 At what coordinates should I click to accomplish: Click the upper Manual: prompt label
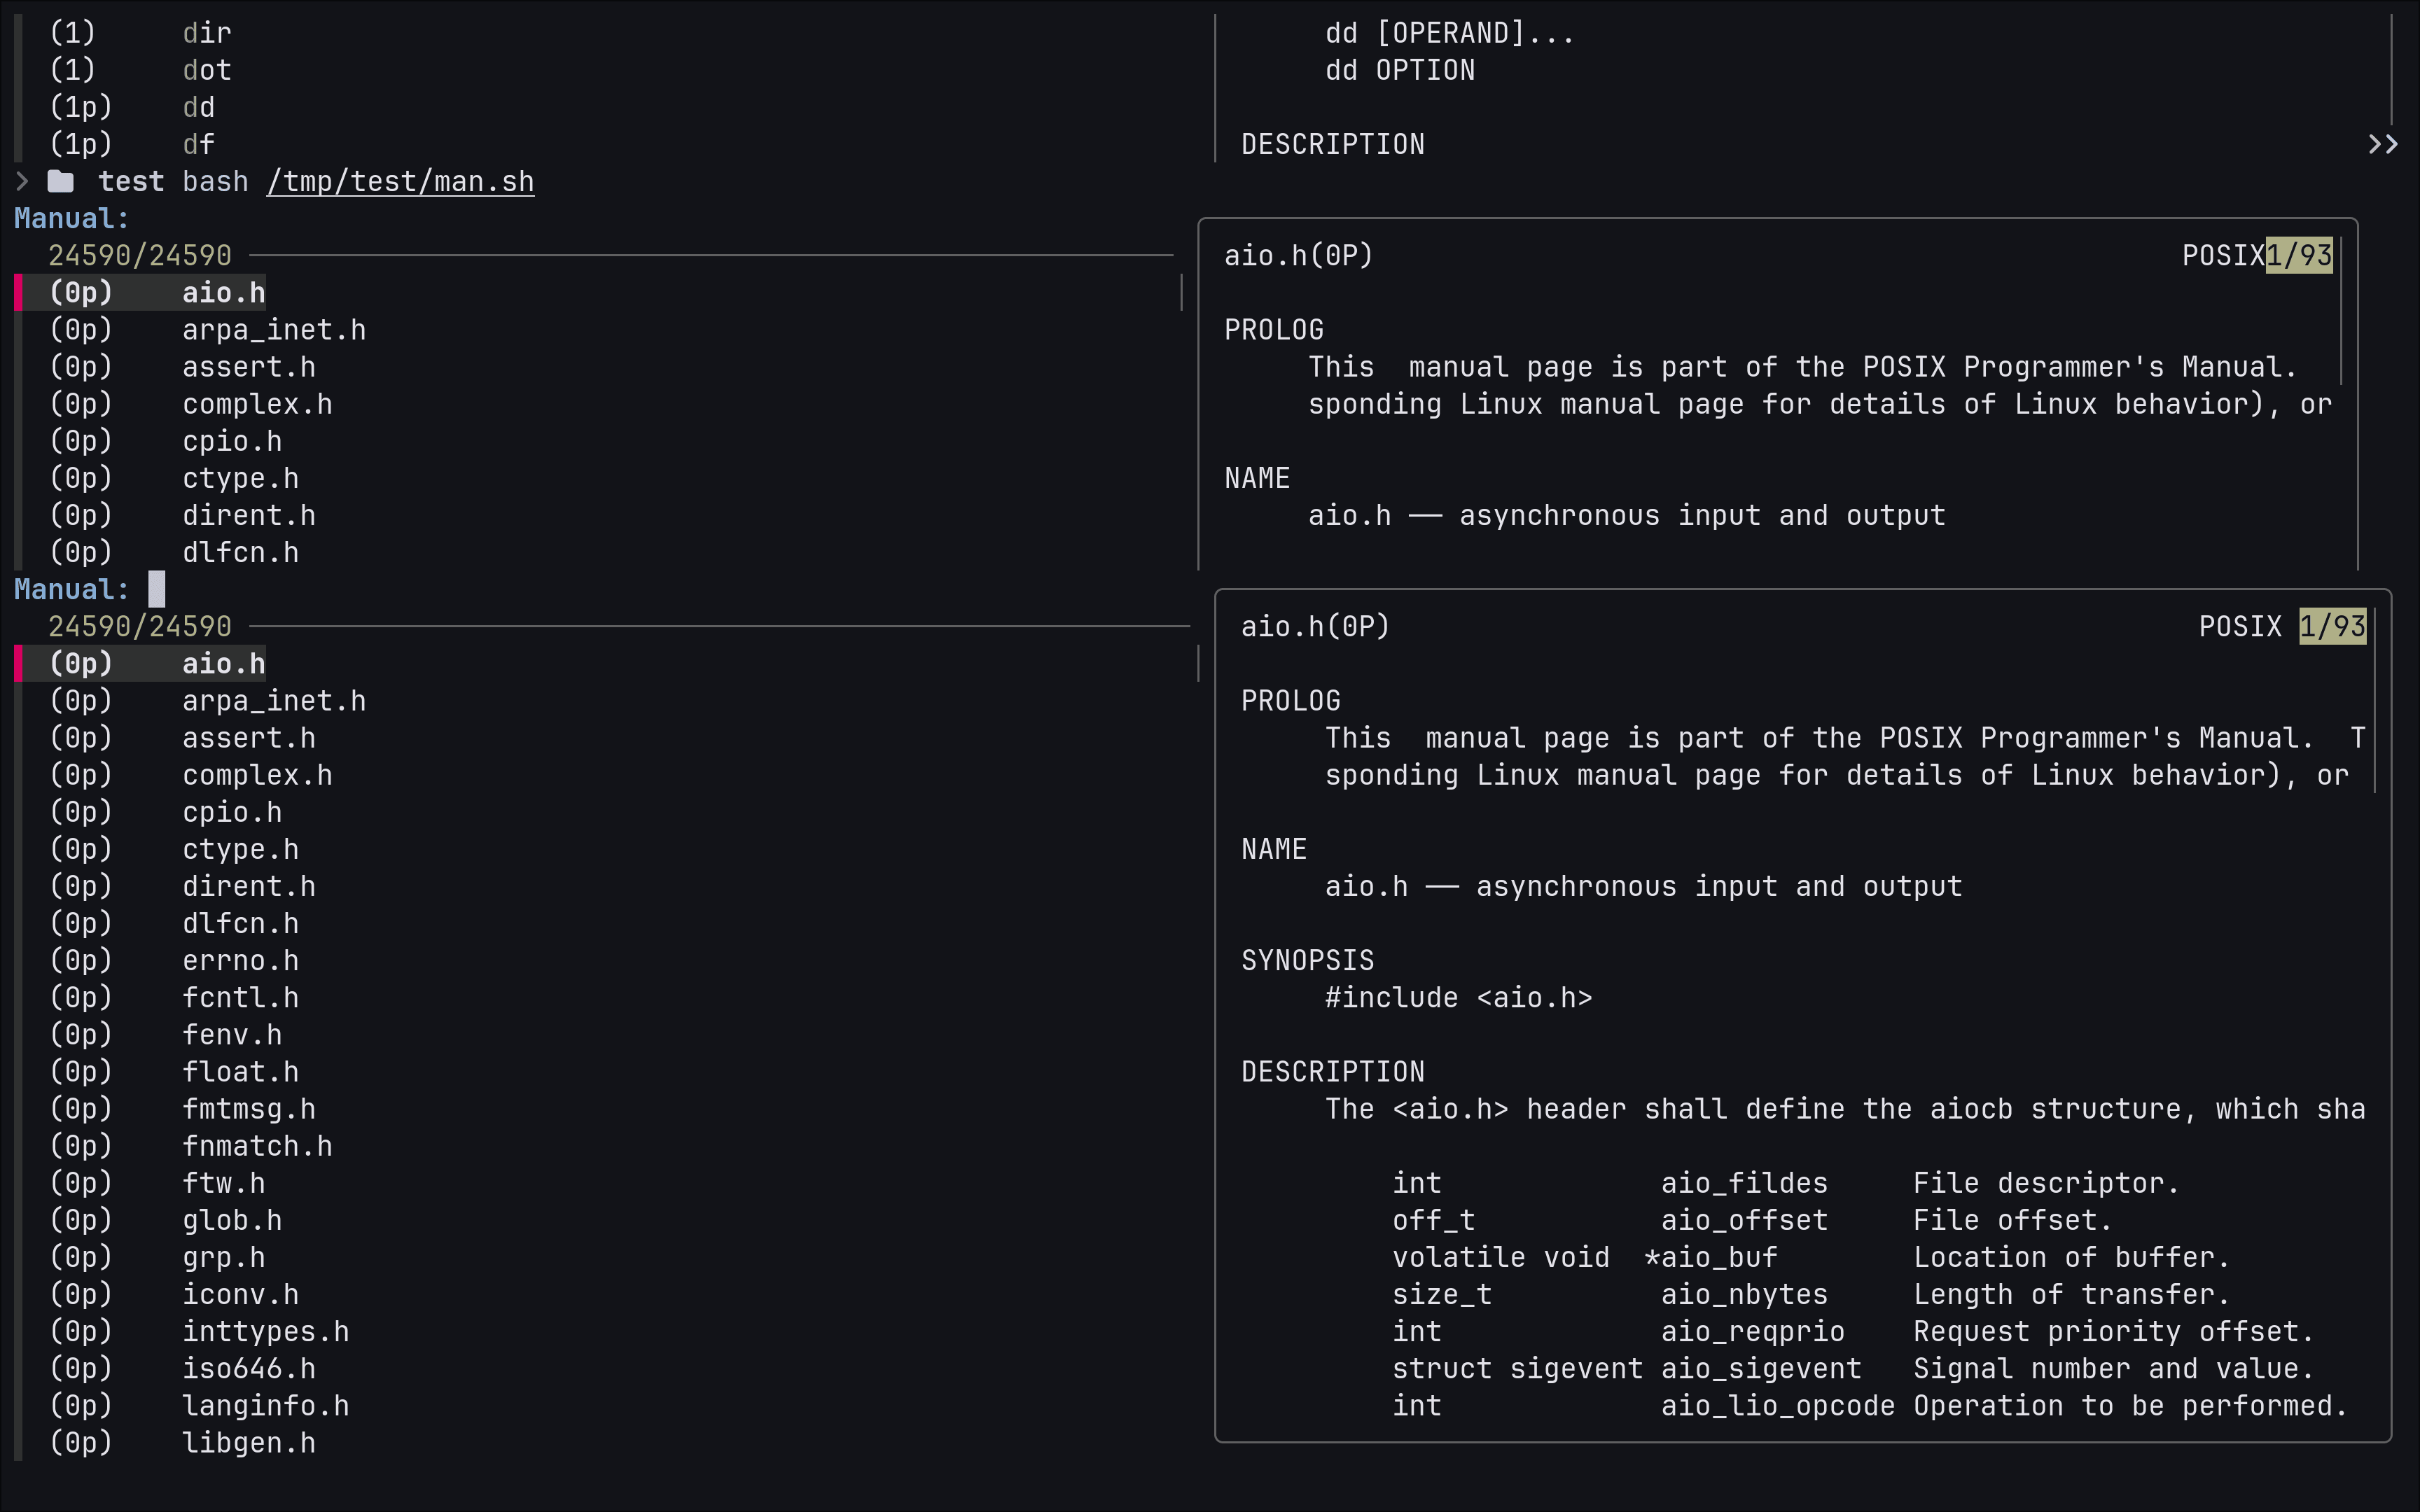pos(72,218)
